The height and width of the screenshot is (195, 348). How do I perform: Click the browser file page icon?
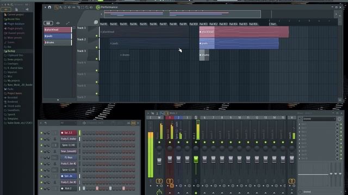pyautogui.click(x=16, y=10)
